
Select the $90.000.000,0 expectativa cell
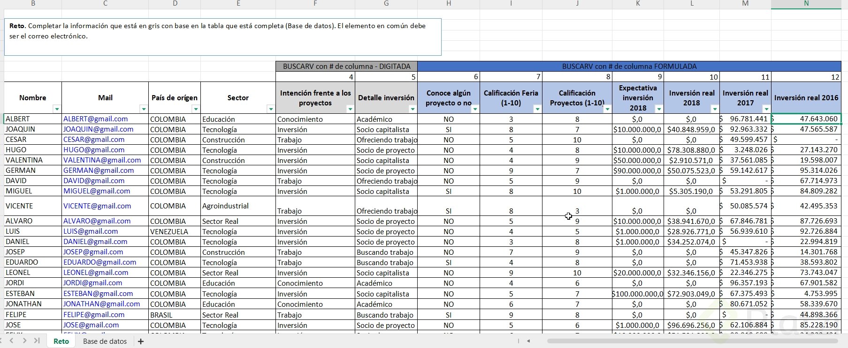[638, 170]
